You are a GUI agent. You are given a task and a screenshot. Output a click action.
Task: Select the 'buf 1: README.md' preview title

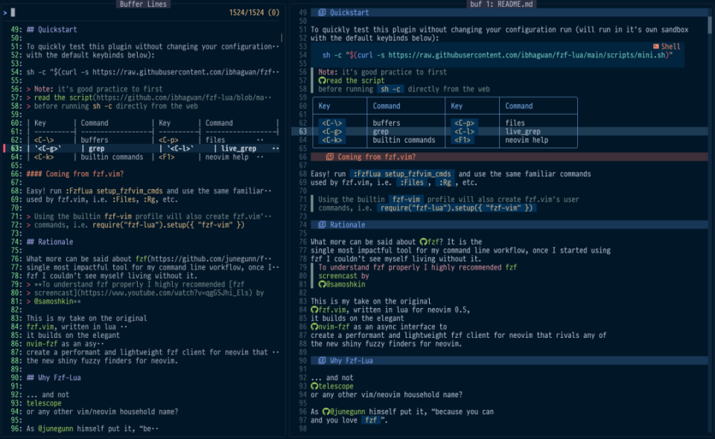pos(501,4)
